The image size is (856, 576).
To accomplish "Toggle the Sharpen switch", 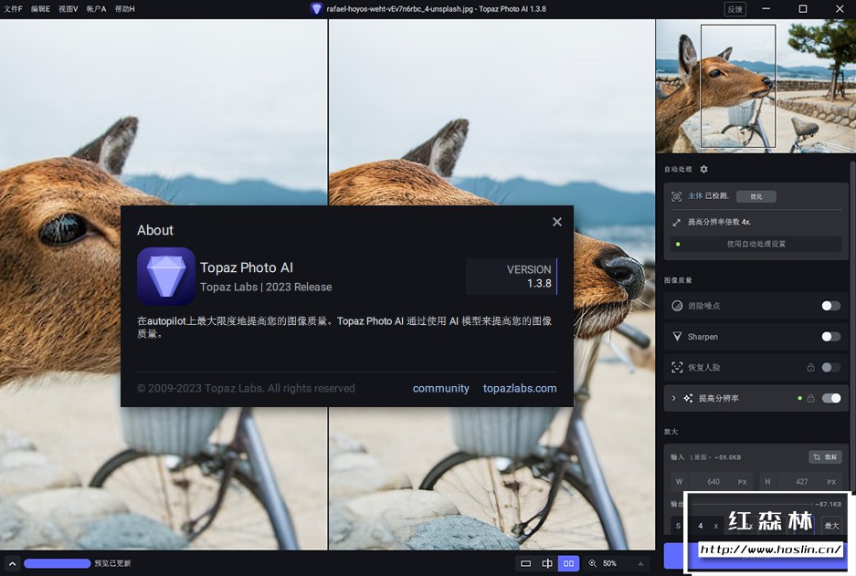I will (x=831, y=337).
